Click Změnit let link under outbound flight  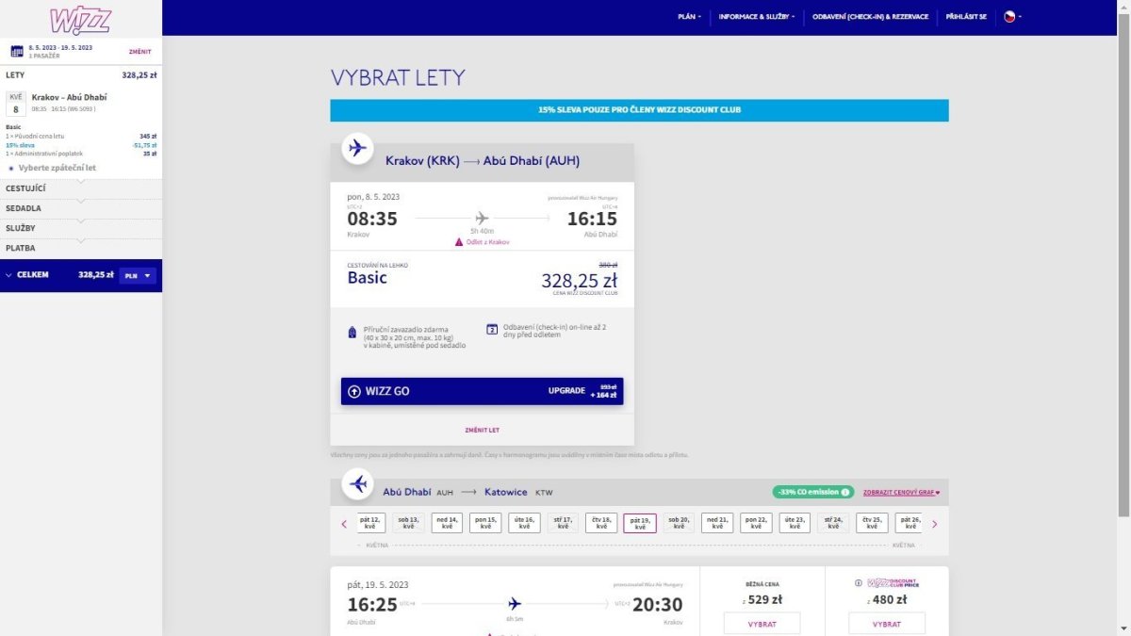tap(482, 430)
